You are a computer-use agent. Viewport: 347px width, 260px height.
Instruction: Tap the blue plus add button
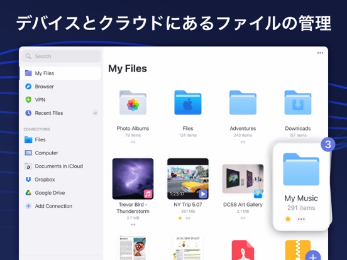click(313, 256)
